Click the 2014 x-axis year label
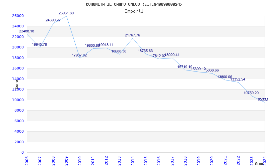 pos(132,161)
